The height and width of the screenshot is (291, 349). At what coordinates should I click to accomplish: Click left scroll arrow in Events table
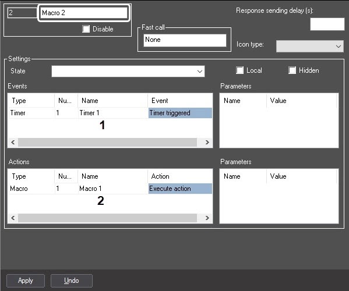pos(13,142)
